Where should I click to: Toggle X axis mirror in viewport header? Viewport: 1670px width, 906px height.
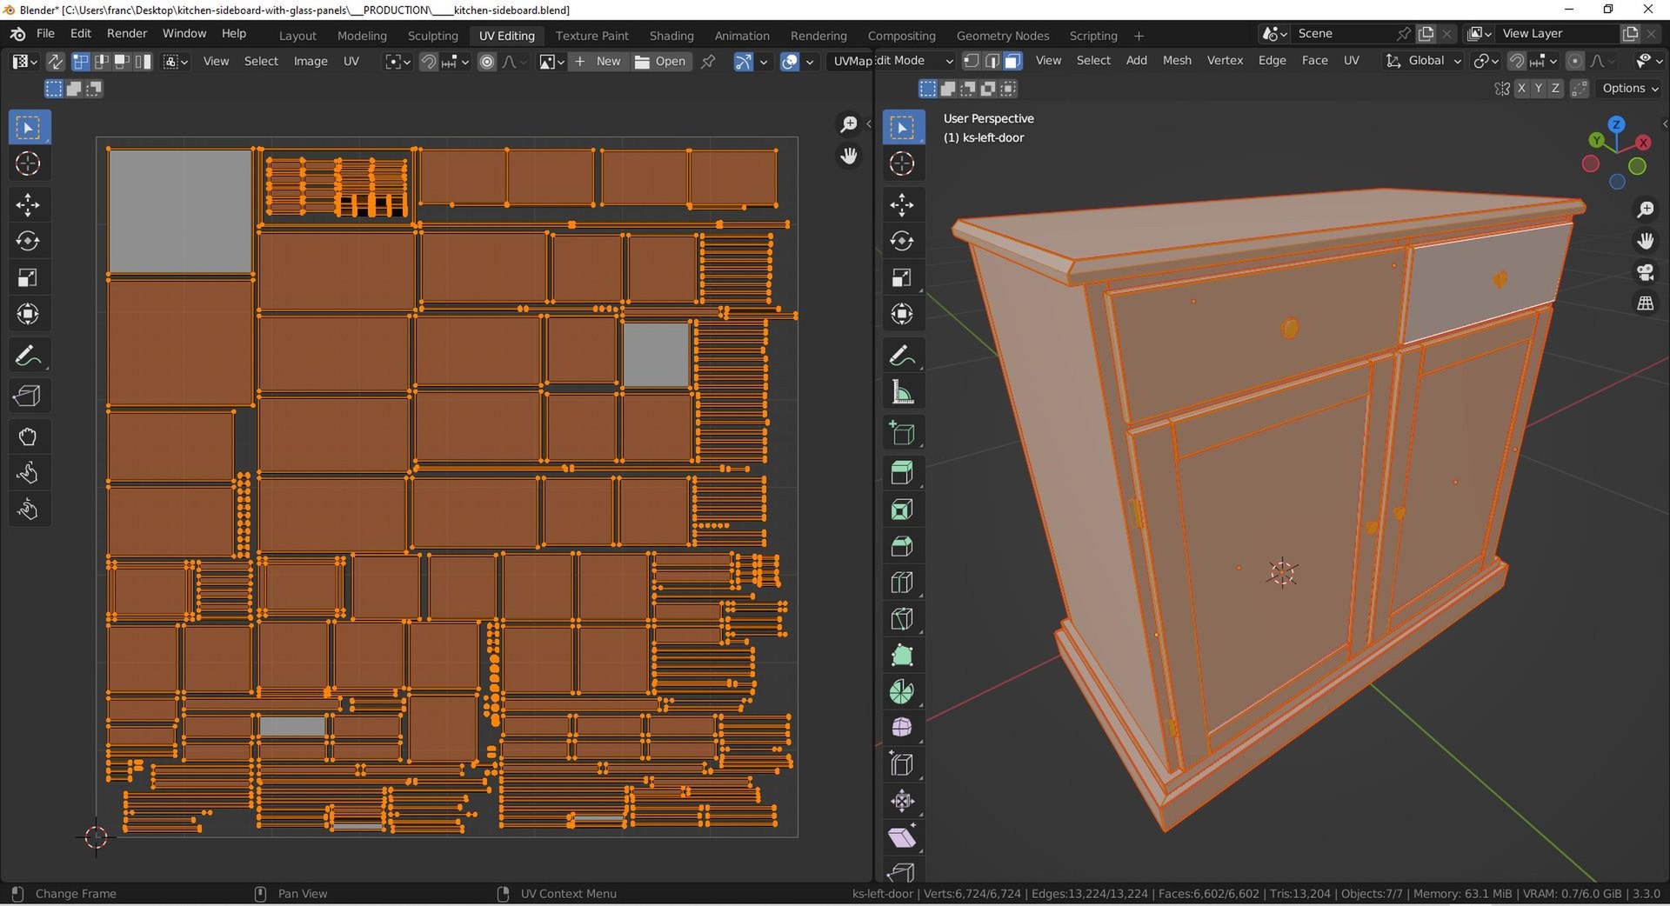click(x=1520, y=89)
